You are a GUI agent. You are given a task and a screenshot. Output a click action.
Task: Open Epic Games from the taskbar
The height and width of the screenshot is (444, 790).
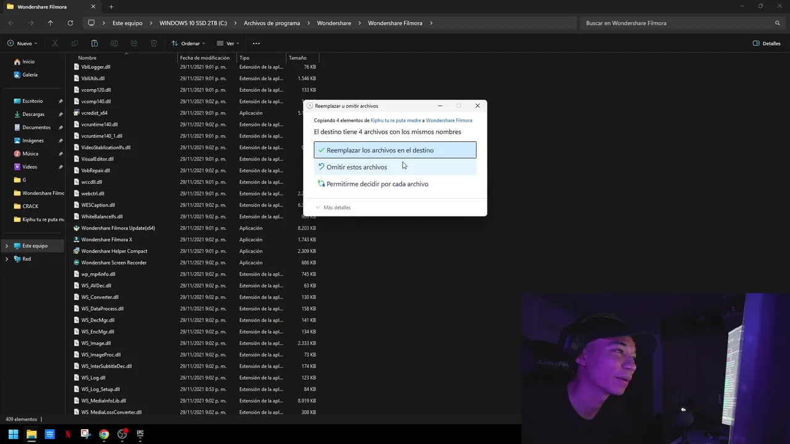point(140,434)
